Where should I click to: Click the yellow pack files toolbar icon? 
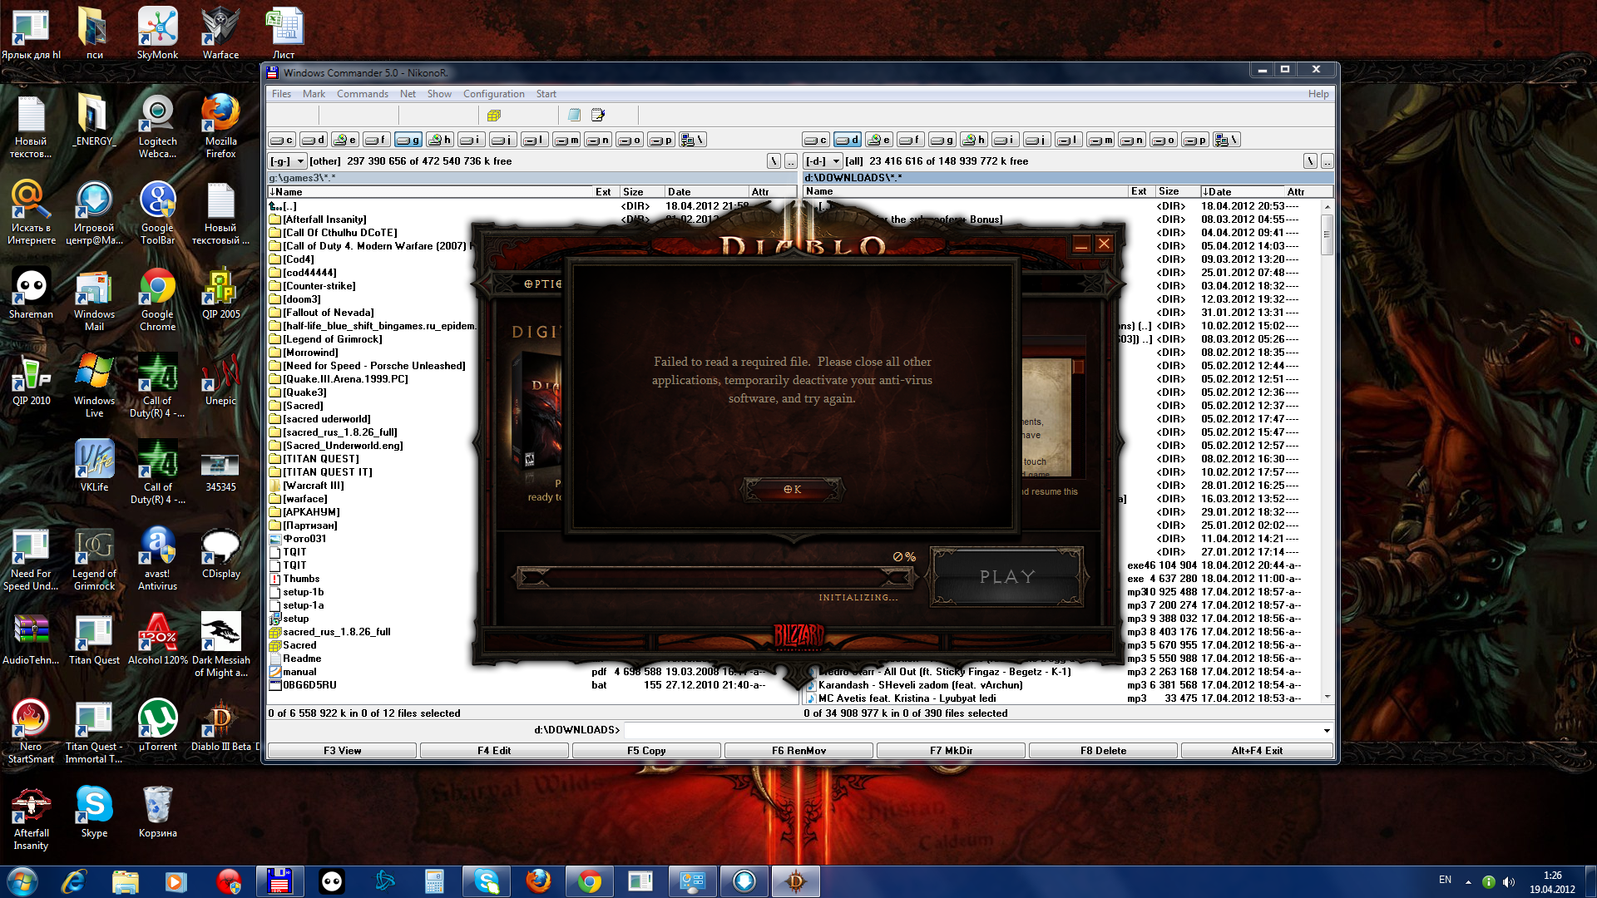pos(494,115)
